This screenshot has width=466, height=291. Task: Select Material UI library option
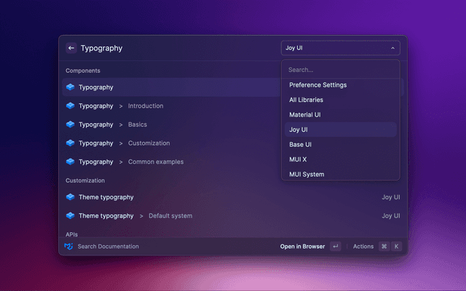pos(304,115)
